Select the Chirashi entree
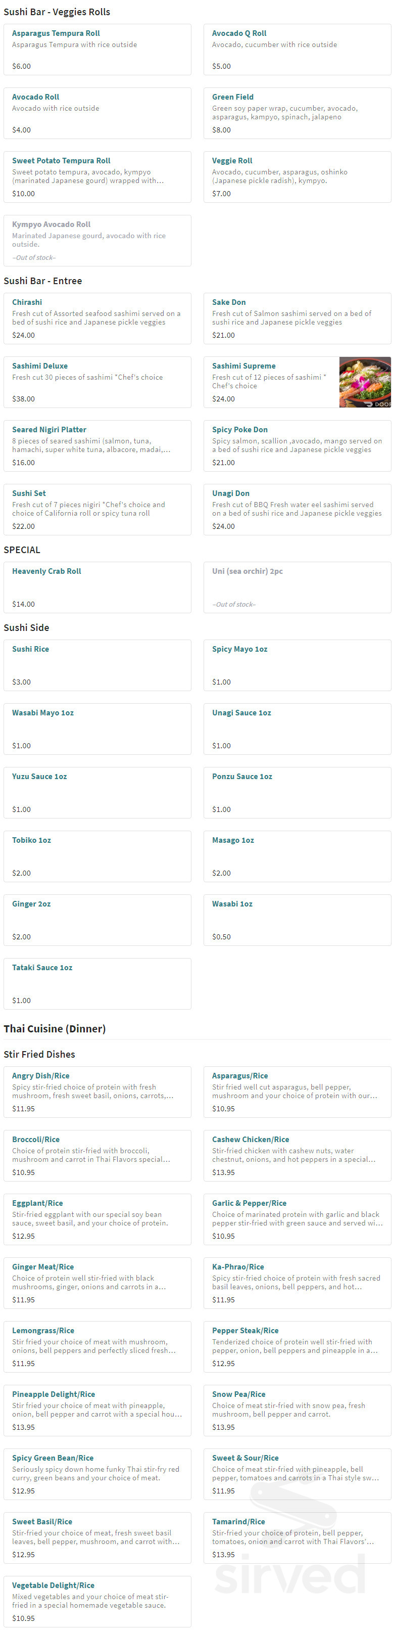 coord(97,318)
